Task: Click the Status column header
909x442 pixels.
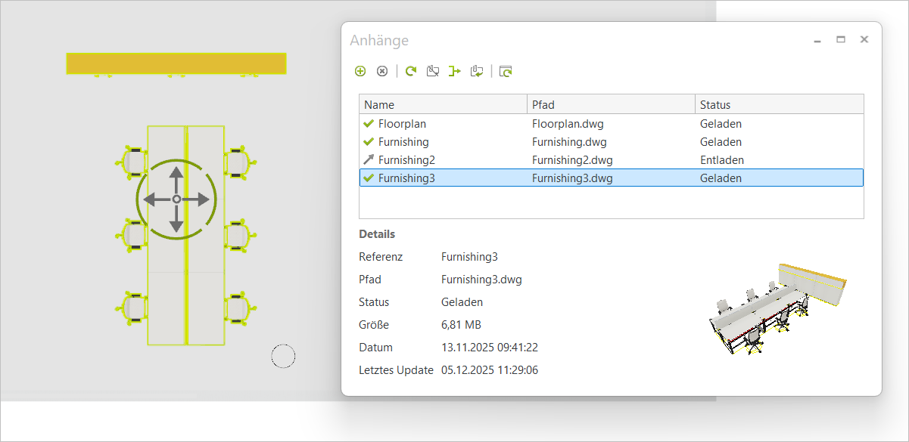Action: 714,104
